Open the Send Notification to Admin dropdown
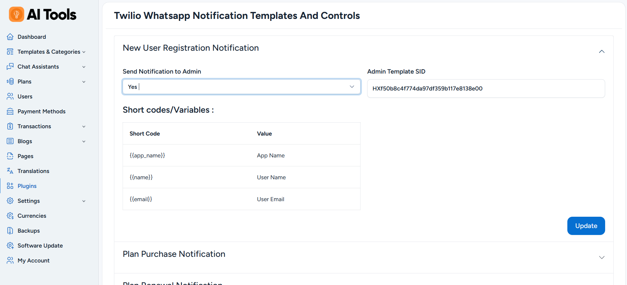This screenshot has width=627, height=285. tap(242, 87)
